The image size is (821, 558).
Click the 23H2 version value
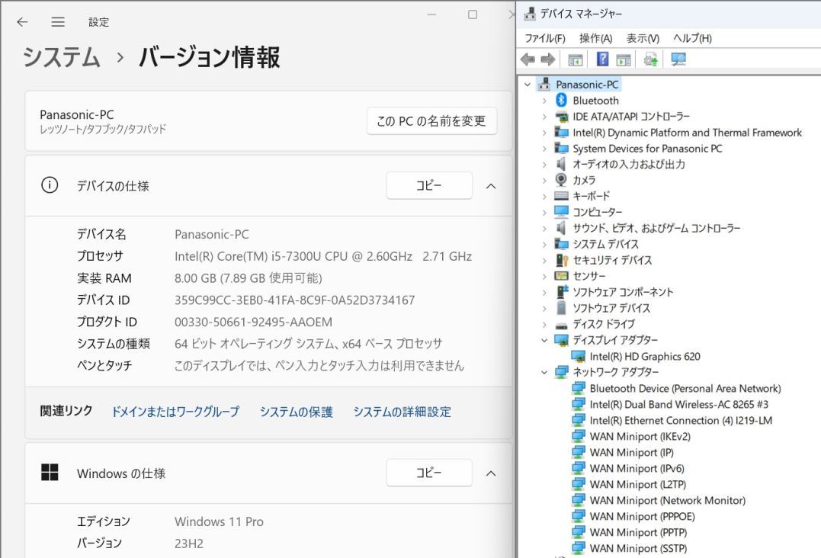point(188,544)
